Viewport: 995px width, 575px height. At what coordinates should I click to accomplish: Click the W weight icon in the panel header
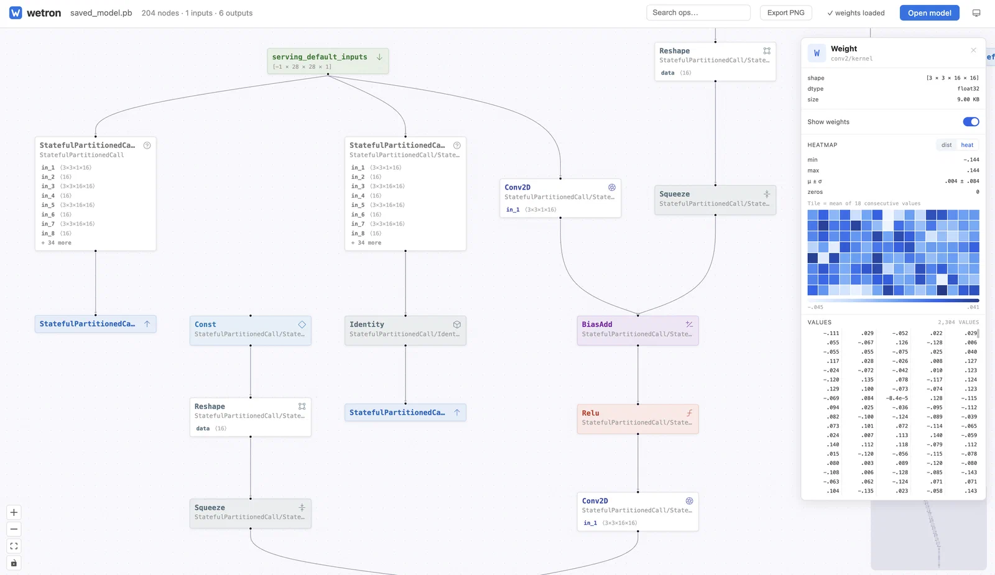tap(817, 53)
